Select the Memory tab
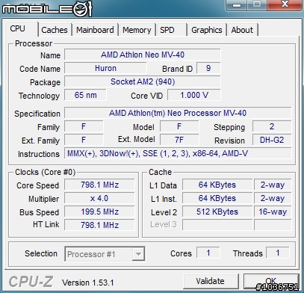The image size is (304, 293). [x=137, y=30]
